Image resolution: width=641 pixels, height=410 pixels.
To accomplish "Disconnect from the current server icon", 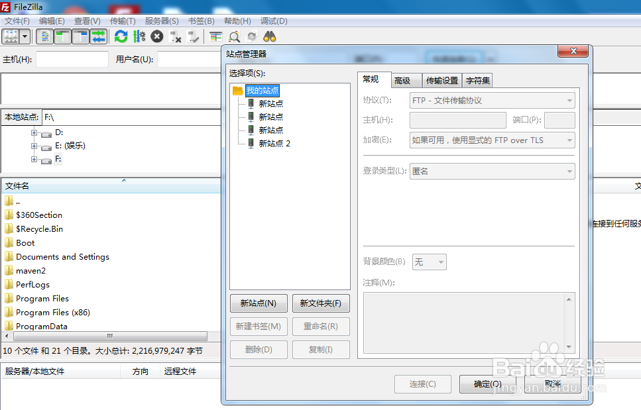I will 176,36.
